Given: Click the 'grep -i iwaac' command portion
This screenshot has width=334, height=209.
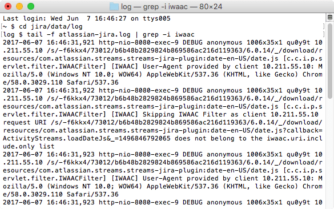Looking at the screenshot, I should [x=168, y=34].
